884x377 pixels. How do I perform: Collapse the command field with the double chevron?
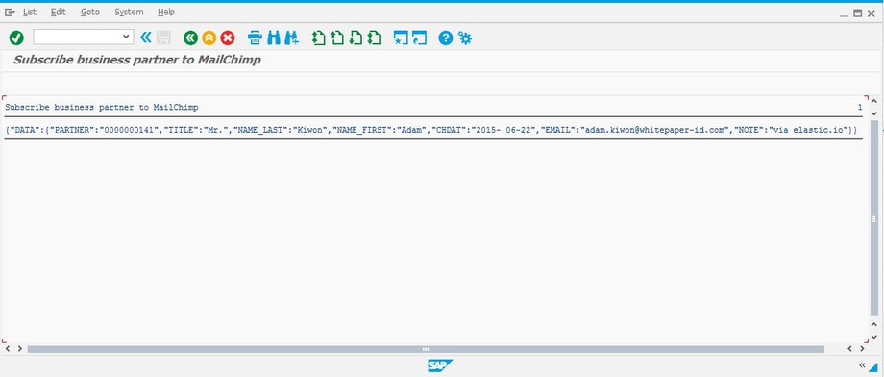point(146,38)
